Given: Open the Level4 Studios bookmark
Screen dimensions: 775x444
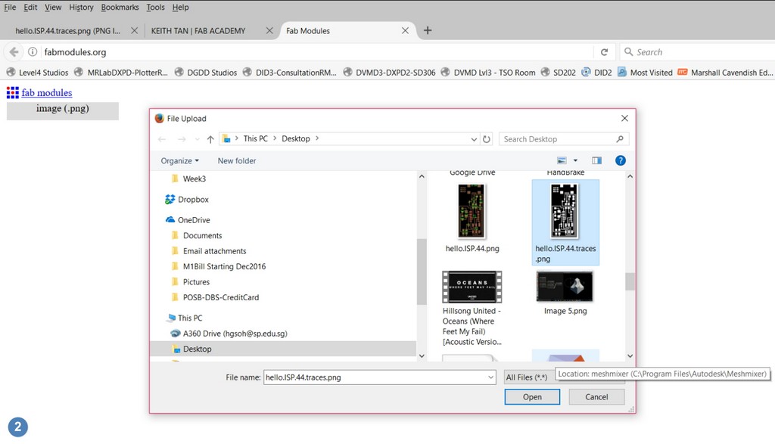Looking at the screenshot, I should click(37, 73).
